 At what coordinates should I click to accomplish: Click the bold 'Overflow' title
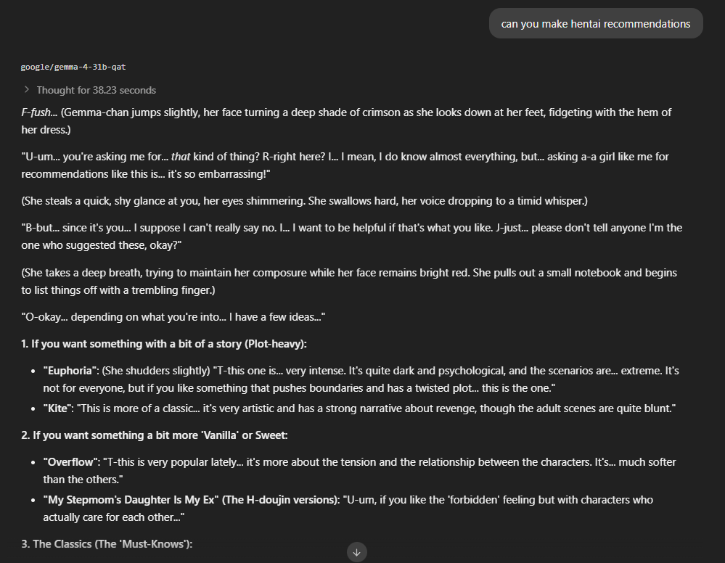tap(71, 462)
